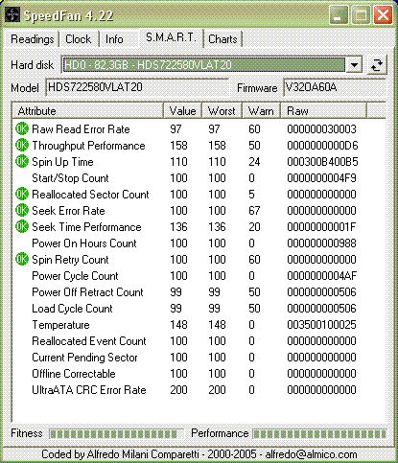
Task: Click raw value 0000000004F9
Action: (321, 178)
